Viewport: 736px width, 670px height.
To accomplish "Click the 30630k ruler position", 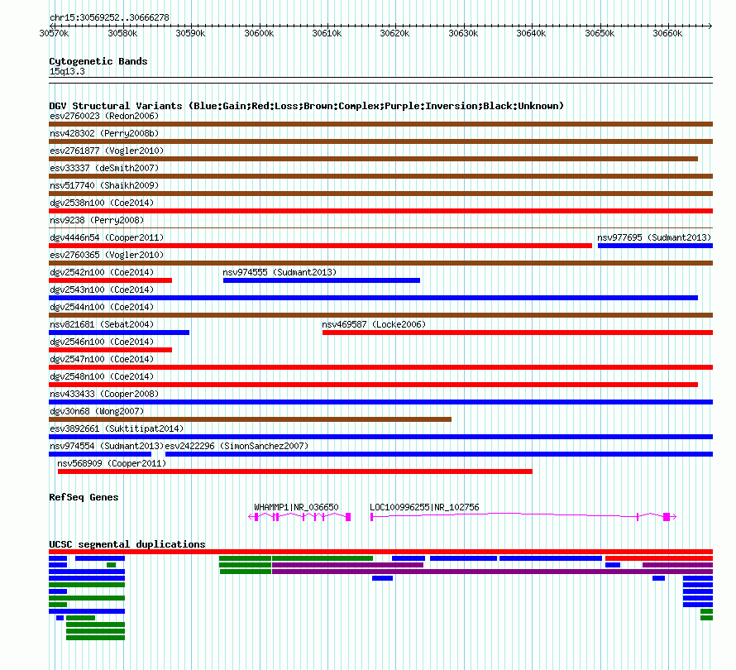I will click(463, 33).
